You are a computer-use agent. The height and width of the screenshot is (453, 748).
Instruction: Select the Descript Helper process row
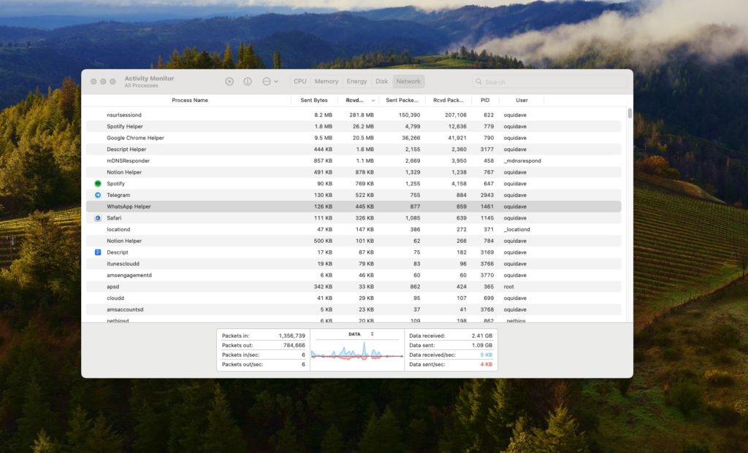(x=354, y=149)
